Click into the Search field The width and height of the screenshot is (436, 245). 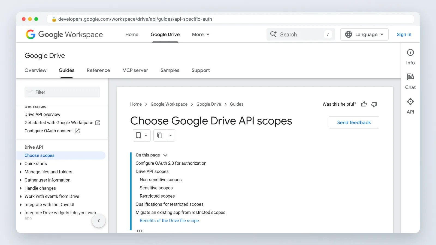tap(301, 34)
